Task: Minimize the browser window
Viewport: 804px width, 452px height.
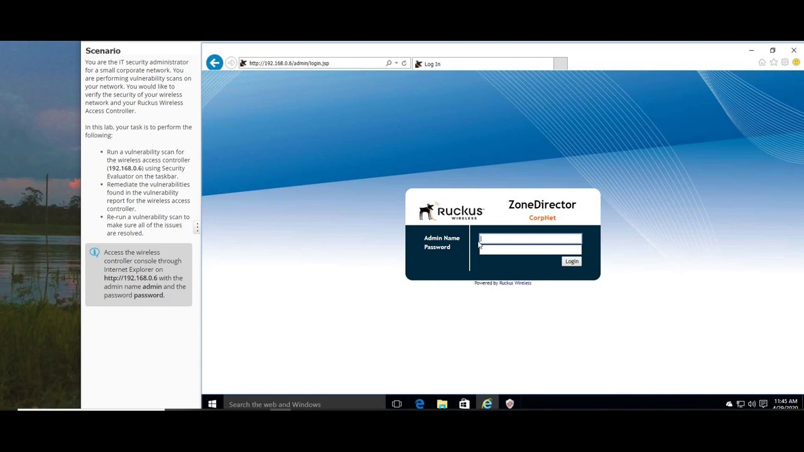Action: (751, 50)
